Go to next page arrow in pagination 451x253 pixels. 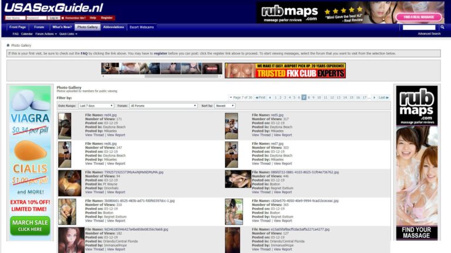click(x=374, y=98)
